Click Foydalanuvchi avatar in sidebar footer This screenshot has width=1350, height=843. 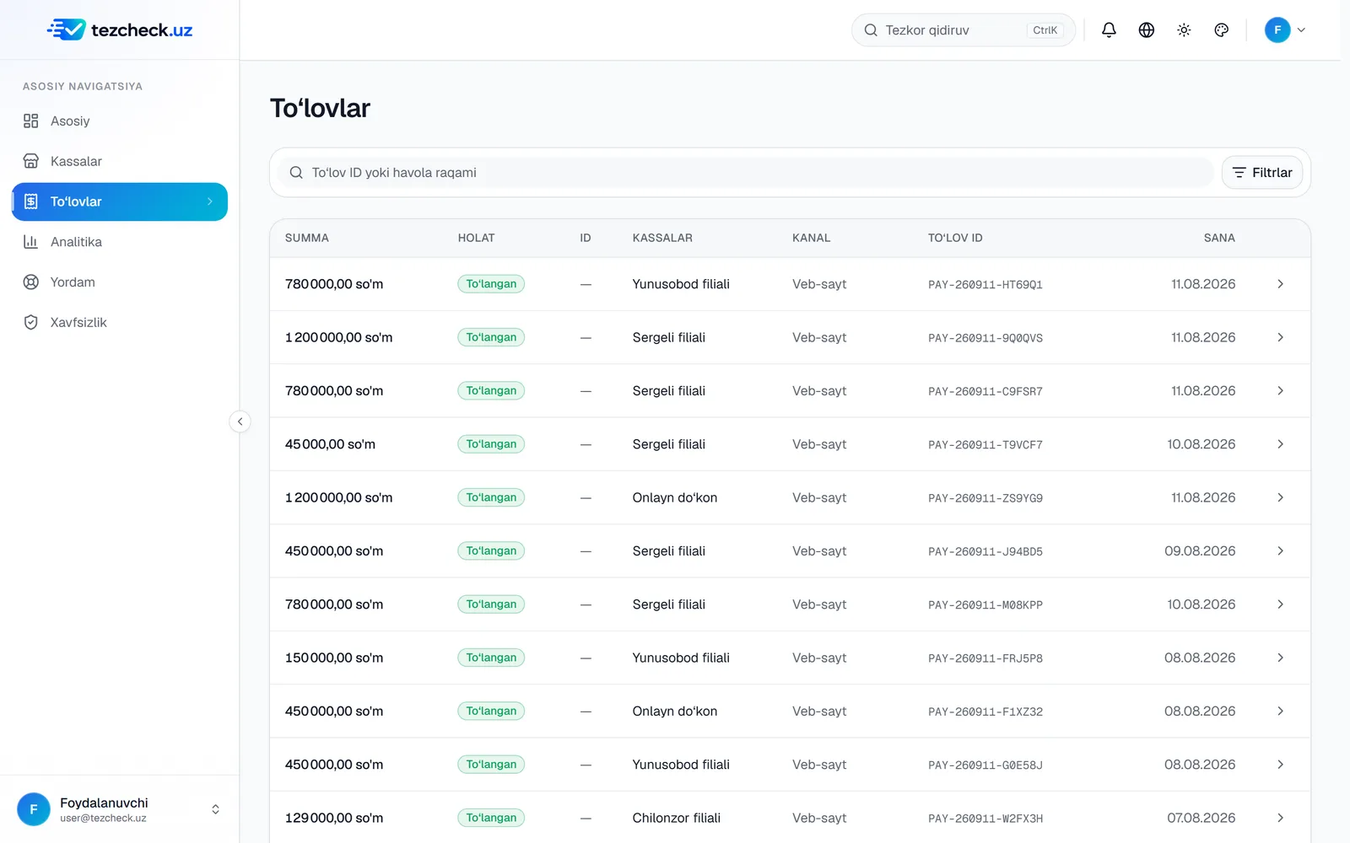click(x=34, y=809)
